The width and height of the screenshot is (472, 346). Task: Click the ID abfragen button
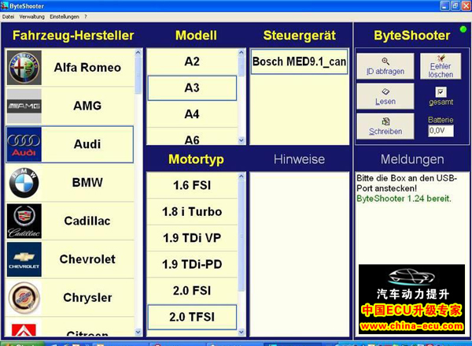pyautogui.click(x=385, y=66)
